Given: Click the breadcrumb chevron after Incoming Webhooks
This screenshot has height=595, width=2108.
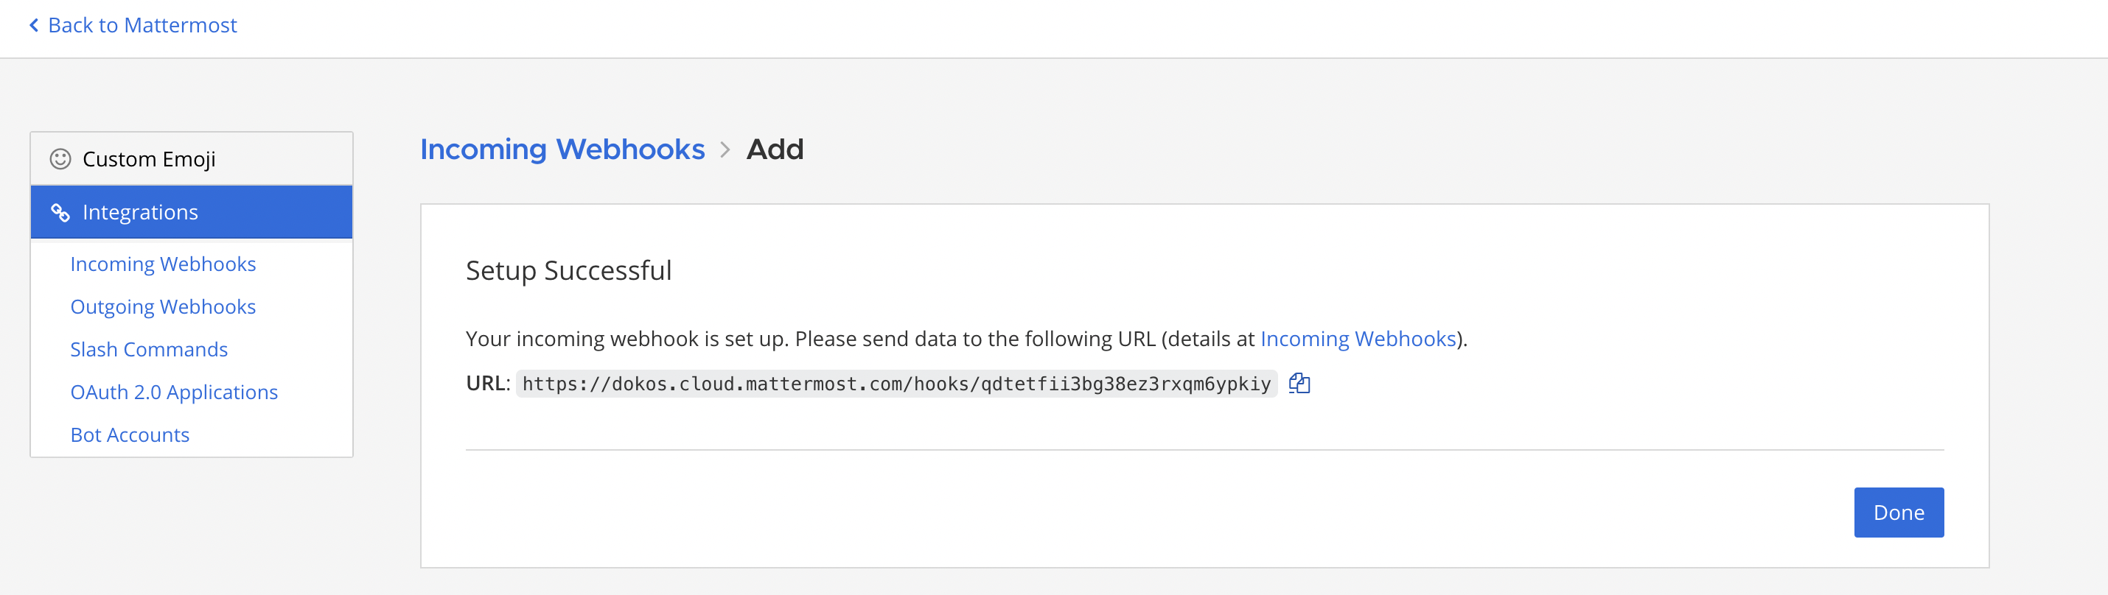Looking at the screenshot, I should coord(725,150).
